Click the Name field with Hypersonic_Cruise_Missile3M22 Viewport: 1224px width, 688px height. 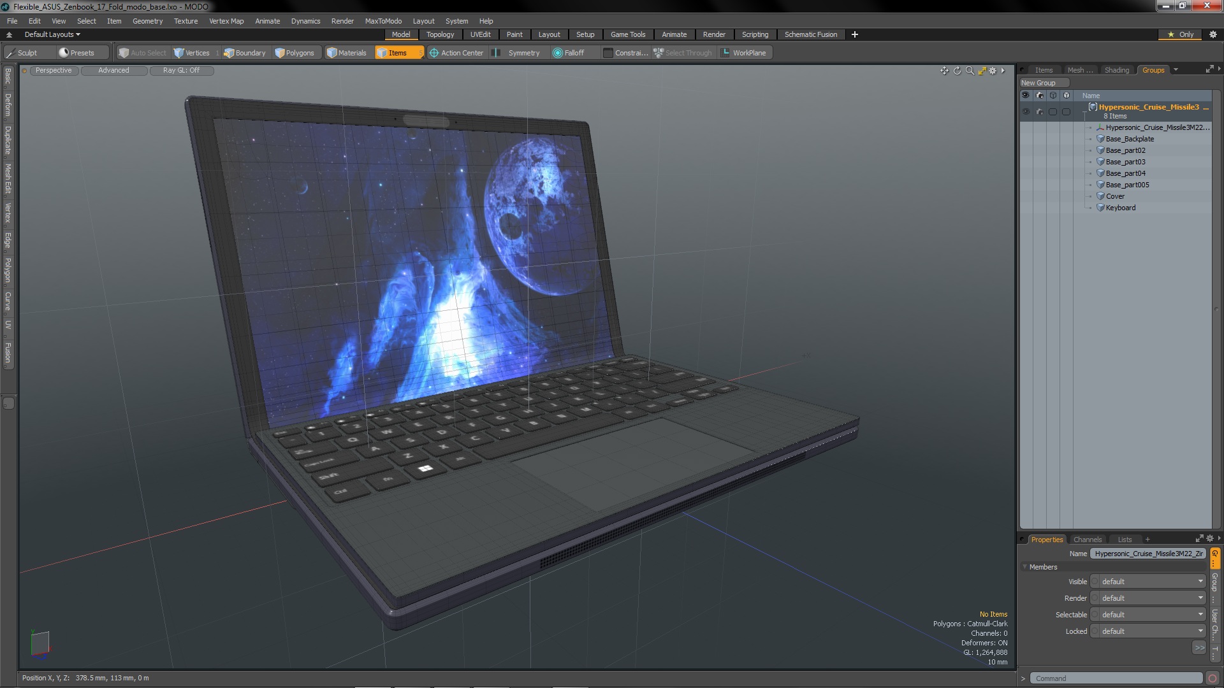coord(1148,554)
